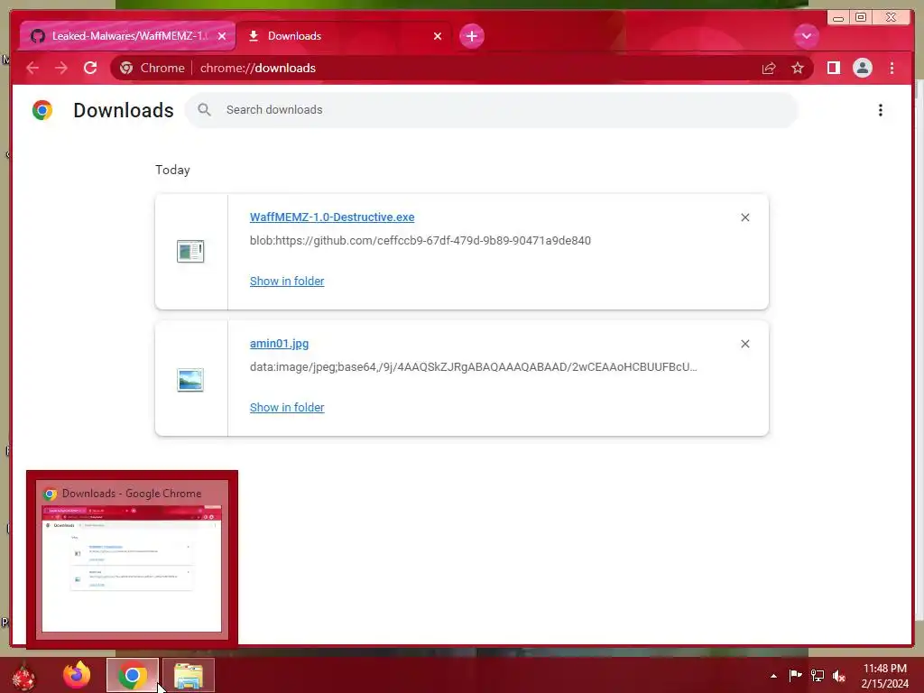Screen dimensions: 924x693
Task: Click the Today date heading
Action: click(x=172, y=170)
